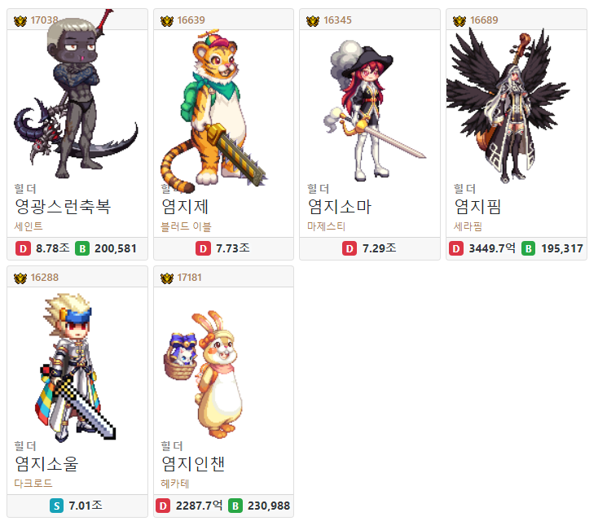Select the 염지소울 swordsman character image
The width and height of the screenshot is (598, 530).
[x=76, y=367]
